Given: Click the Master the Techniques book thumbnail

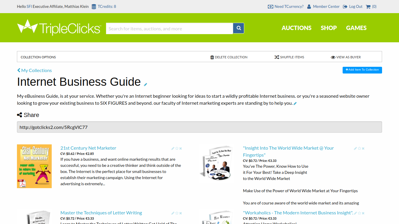Looking at the screenshot, I should point(34,217).
